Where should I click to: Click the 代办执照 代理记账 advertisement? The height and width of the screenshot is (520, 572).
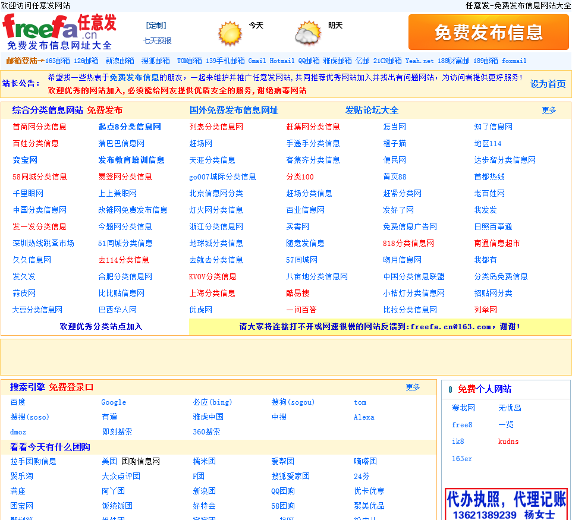pyautogui.click(x=507, y=504)
